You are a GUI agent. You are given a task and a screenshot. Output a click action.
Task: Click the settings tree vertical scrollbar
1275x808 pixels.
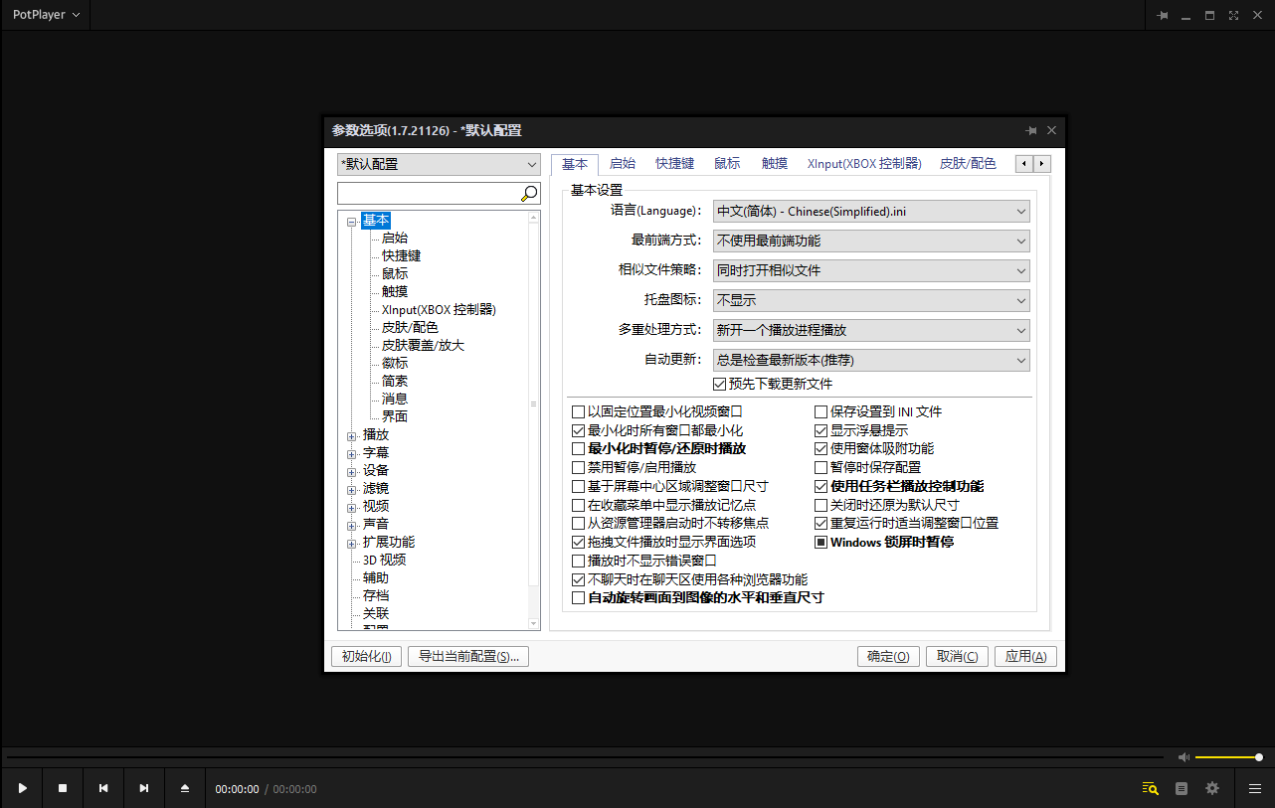click(534, 418)
